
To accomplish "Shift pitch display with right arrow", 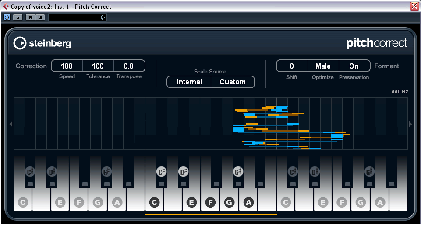I will pyautogui.click(x=410, y=124).
